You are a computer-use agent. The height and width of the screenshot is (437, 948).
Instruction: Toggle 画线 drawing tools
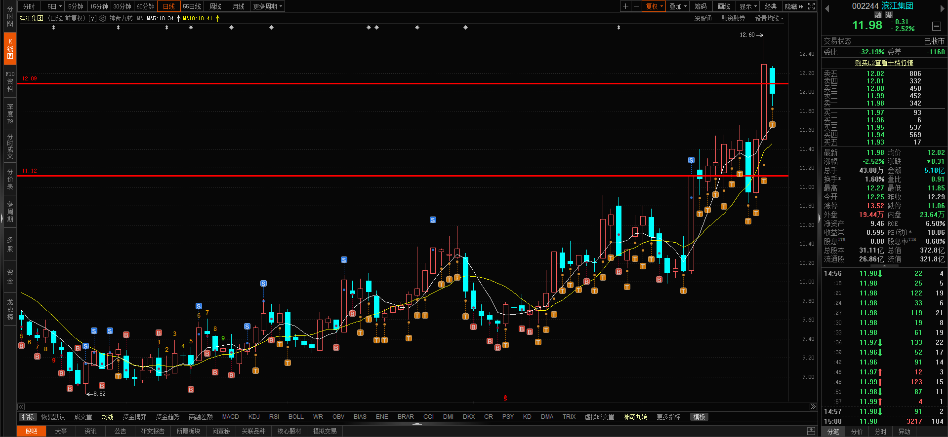pyautogui.click(x=724, y=6)
